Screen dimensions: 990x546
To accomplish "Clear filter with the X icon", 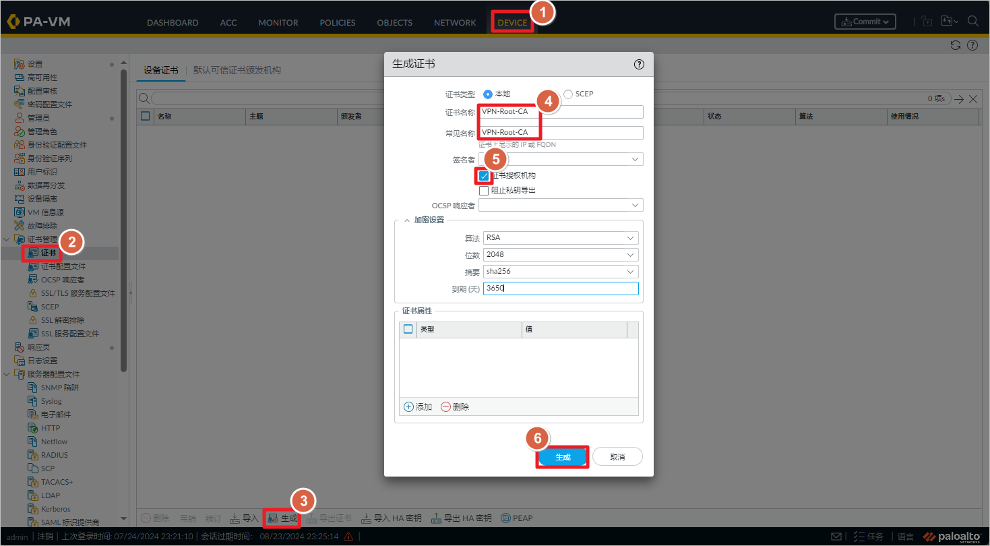I will [x=973, y=99].
